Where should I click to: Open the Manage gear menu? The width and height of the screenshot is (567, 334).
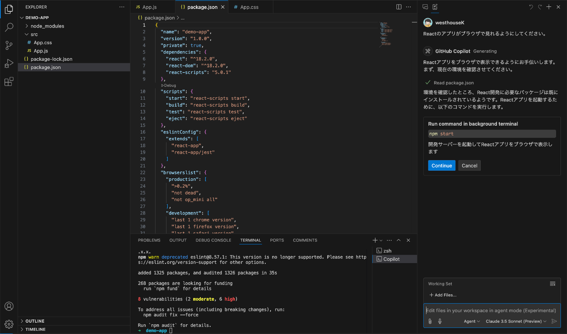(x=9, y=324)
